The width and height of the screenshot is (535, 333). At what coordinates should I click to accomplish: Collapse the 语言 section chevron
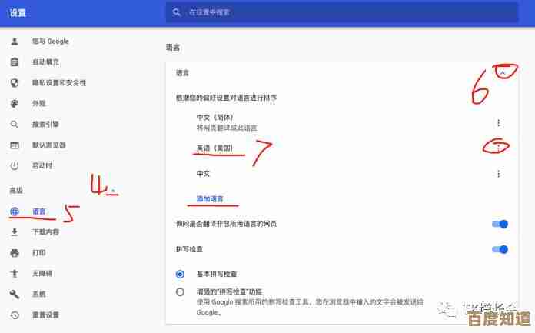[503, 73]
